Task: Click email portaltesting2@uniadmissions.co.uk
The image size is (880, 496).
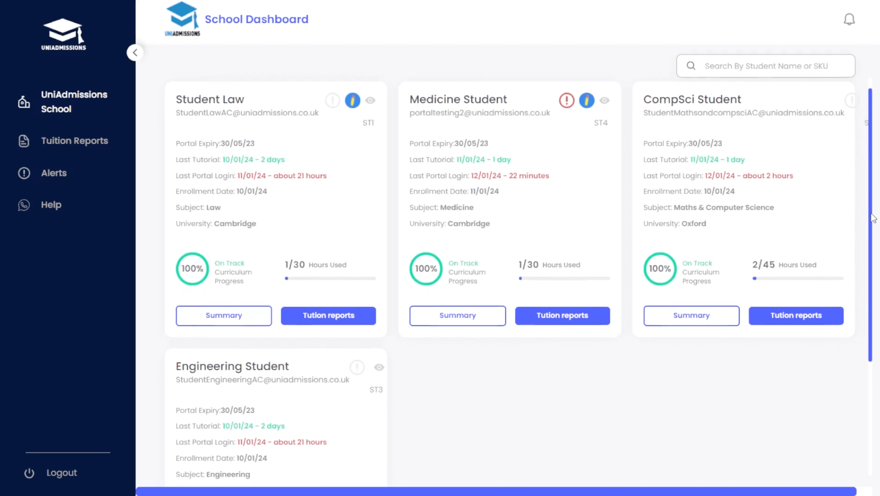Action: click(480, 113)
